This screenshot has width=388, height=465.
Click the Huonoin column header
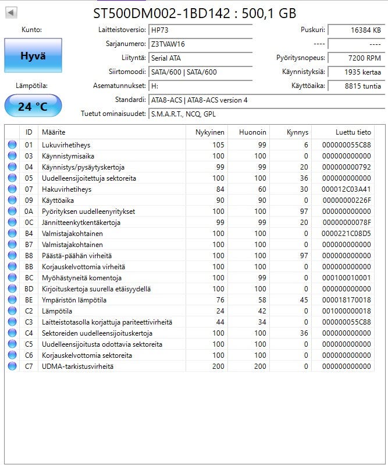click(x=249, y=132)
